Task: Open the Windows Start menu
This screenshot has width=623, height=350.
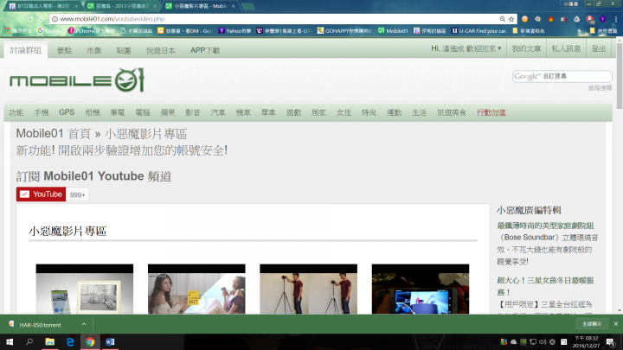Action: coord(10,341)
